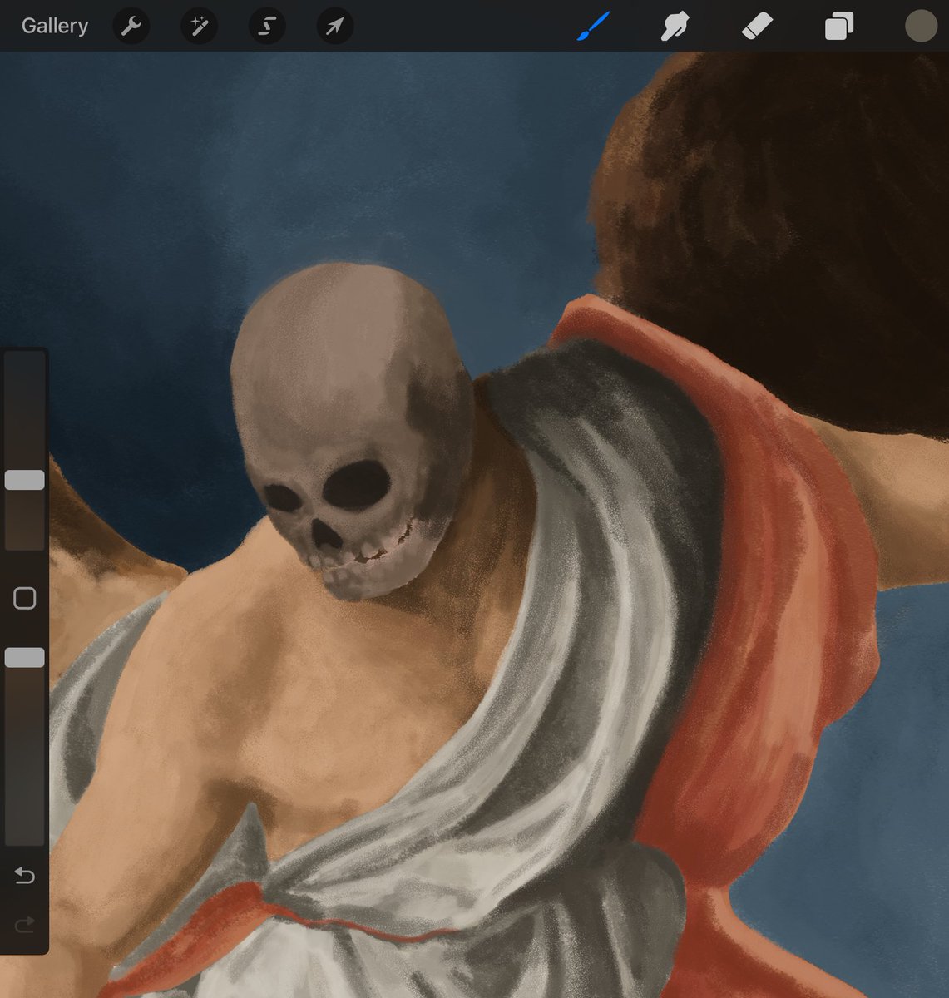Open the active color picker circle

click(x=922, y=26)
